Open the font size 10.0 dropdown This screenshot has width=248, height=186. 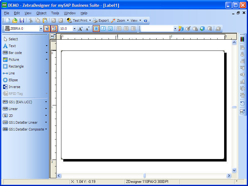point(74,29)
